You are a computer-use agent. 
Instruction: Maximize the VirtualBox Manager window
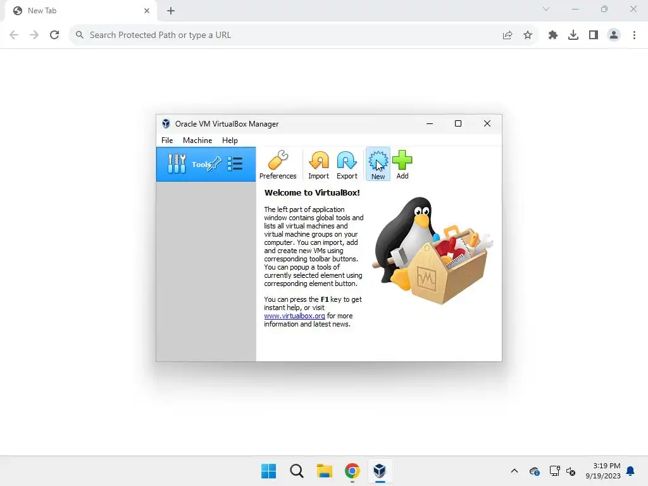click(x=458, y=123)
